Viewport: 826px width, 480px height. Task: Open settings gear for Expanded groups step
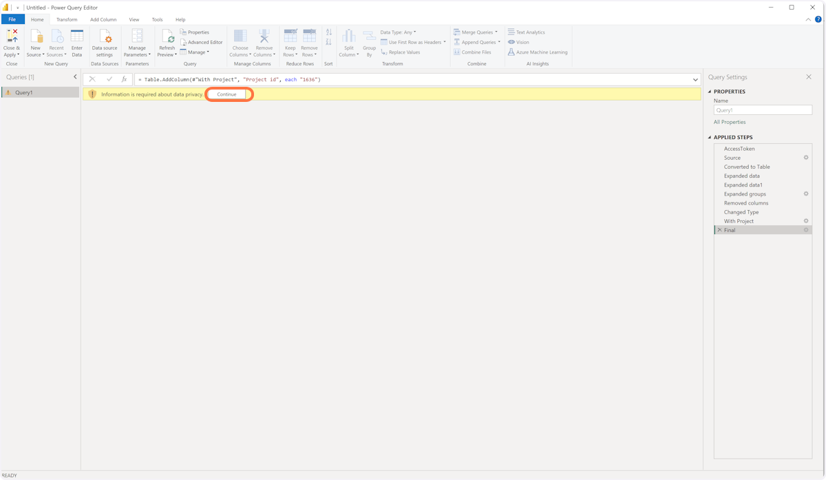coord(806,194)
